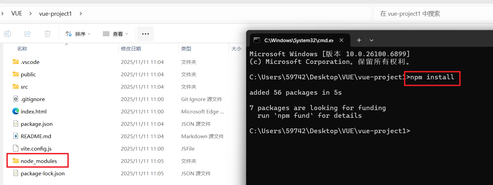Screen dimensions: 493x185
Task: Click the '7 packages are looking for funding' line
Action: point(318,108)
